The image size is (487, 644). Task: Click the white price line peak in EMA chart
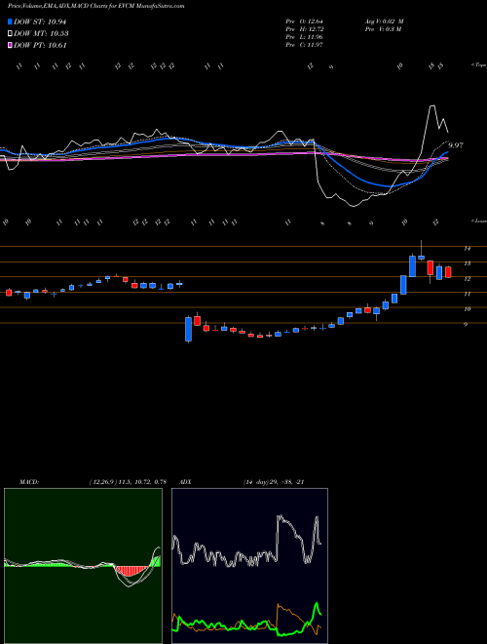[x=432, y=106]
